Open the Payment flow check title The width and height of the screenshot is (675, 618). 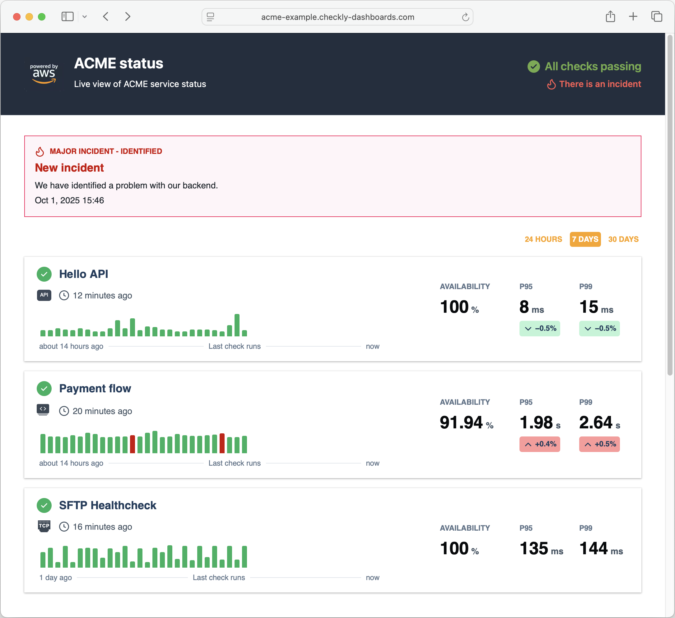[95, 389]
